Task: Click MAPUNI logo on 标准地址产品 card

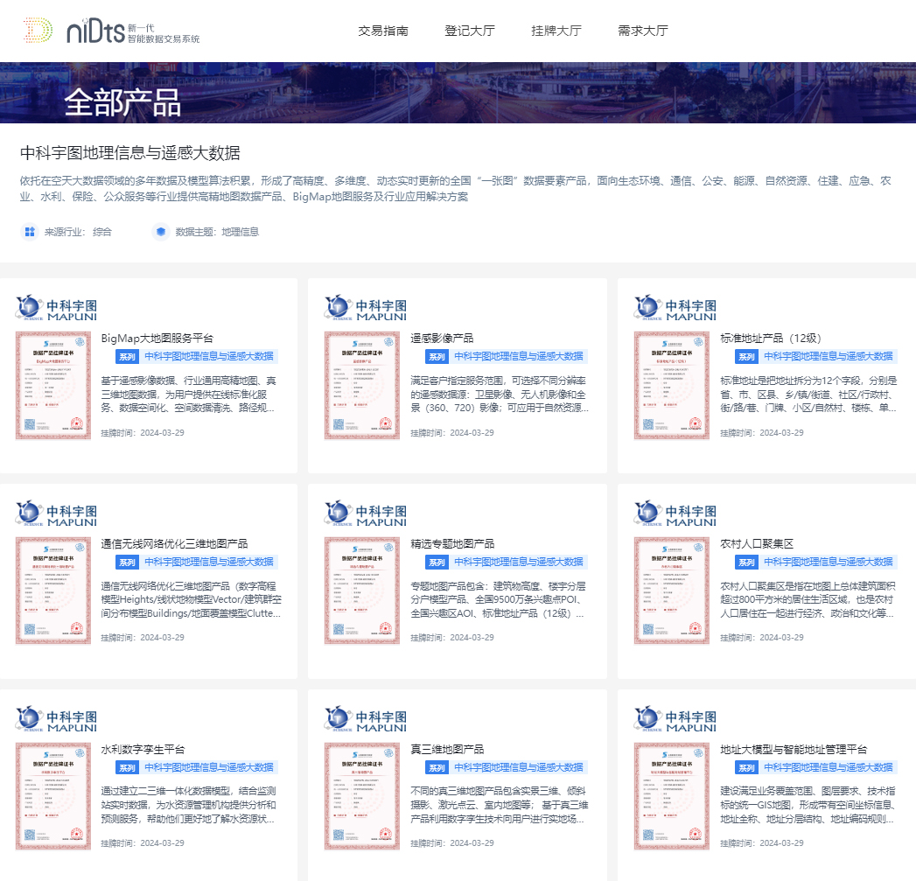Action: click(x=675, y=308)
